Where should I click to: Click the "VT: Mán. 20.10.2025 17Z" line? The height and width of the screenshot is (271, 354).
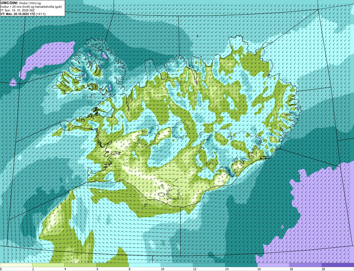point(18,14)
